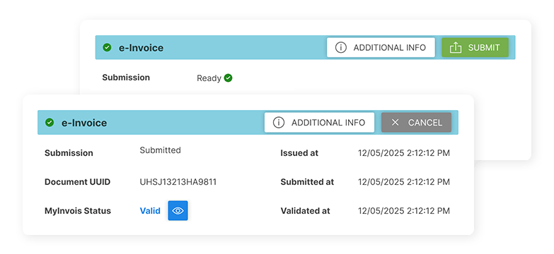The image size is (554, 254).
Task: Click the Submitted at label
Action: tap(307, 182)
